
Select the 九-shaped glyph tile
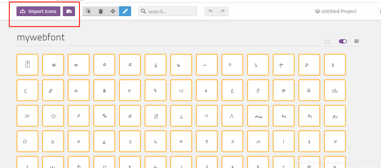[x=79, y=90]
